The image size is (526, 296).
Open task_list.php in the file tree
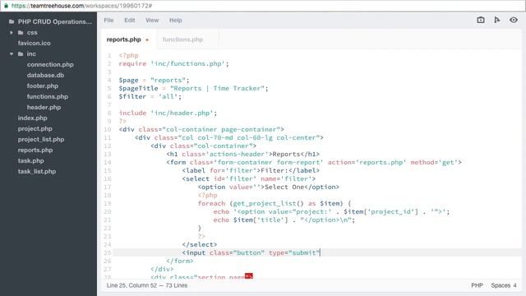click(x=37, y=172)
